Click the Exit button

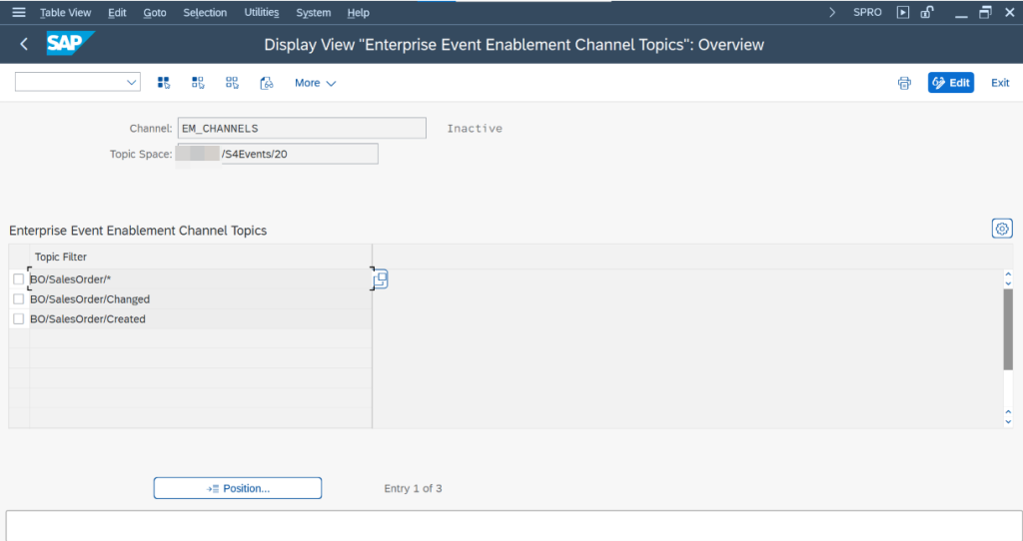point(1000,83)
